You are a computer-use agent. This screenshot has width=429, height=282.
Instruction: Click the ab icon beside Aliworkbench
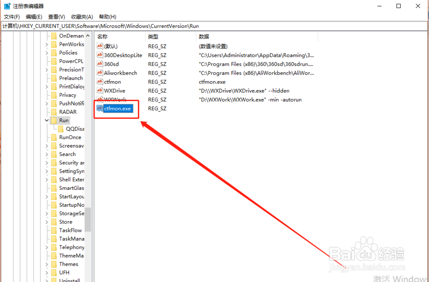pyautogui.click(x=100, y=73)
